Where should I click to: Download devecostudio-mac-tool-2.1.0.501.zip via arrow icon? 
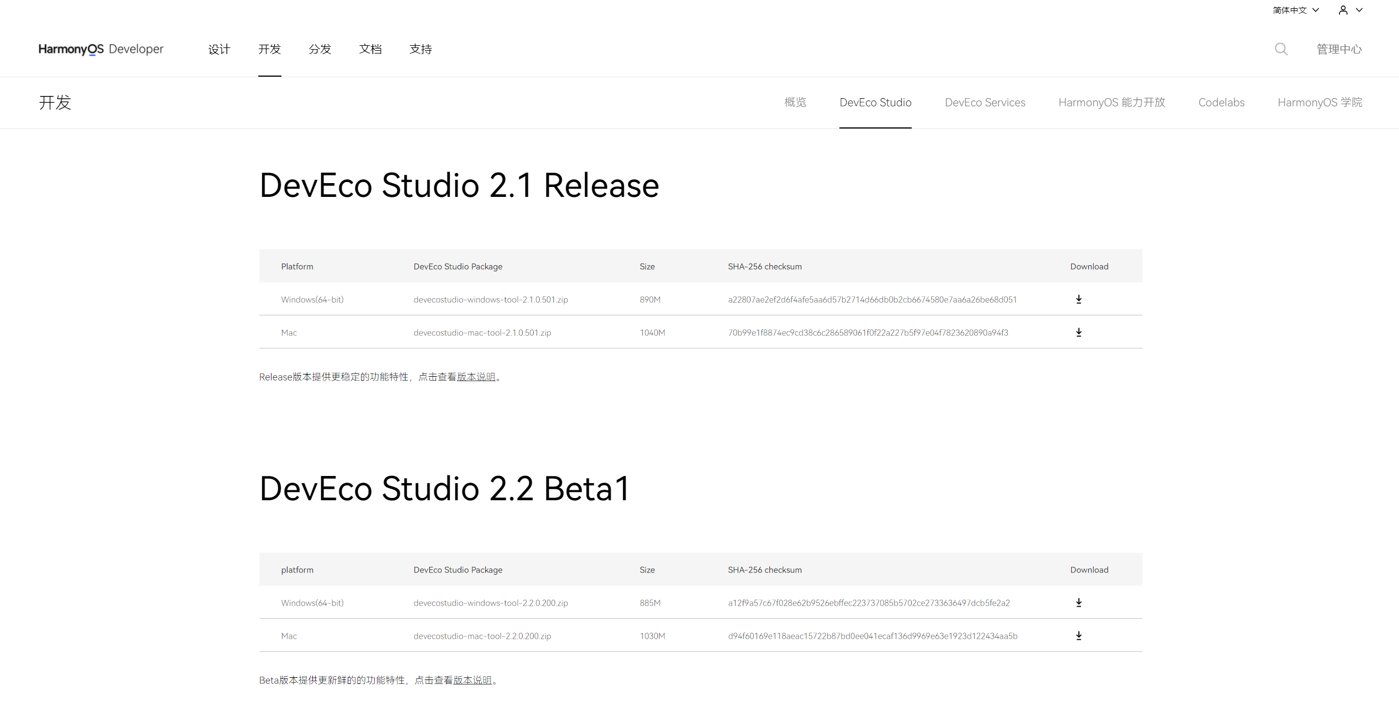1078,333
